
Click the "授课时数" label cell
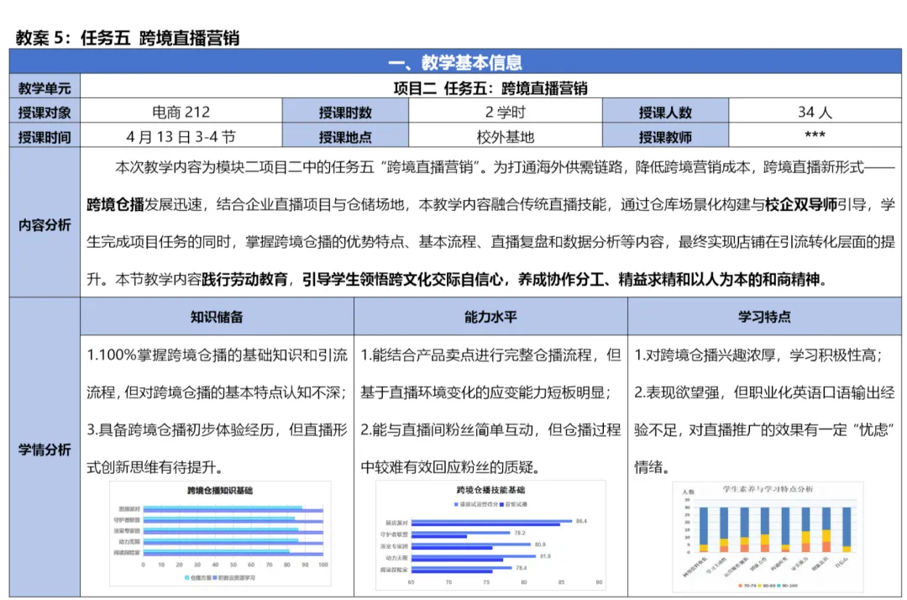point(345,113)
